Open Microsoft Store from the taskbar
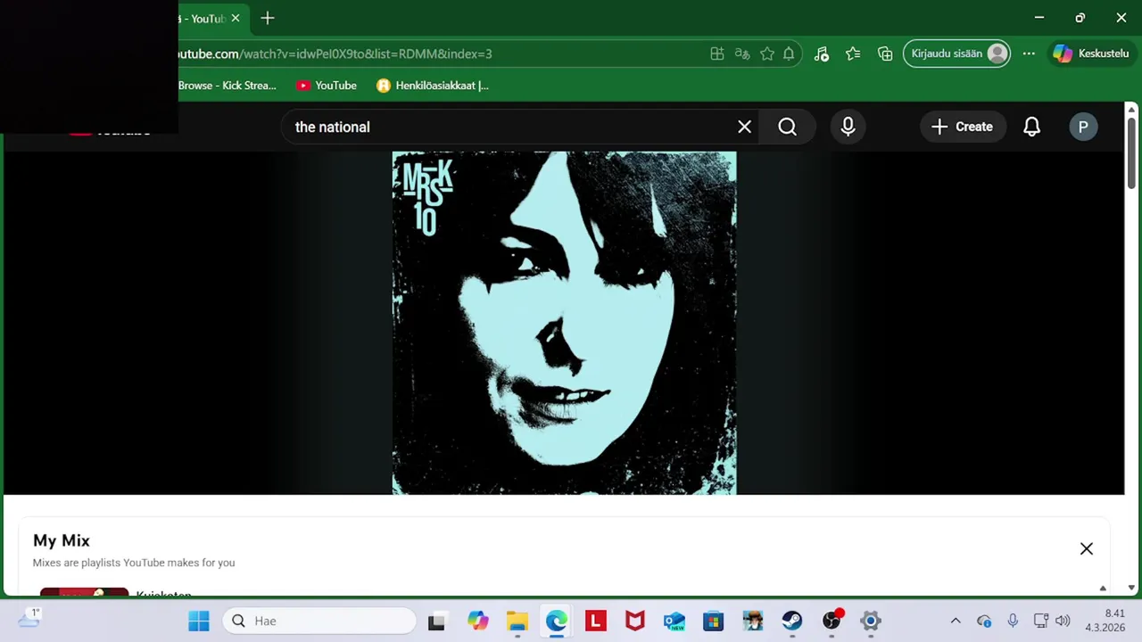 pyautogui.click(x=713, y=621)
